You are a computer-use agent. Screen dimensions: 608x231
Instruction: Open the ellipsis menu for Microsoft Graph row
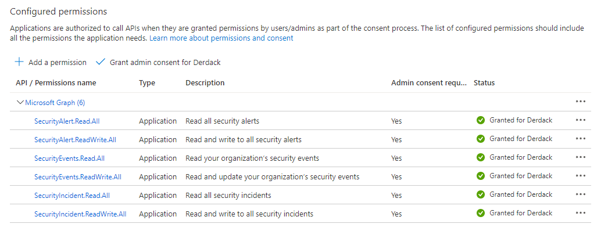(581, 102)
